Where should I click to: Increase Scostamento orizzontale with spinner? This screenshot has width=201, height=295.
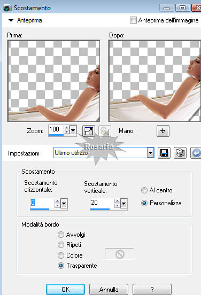(x=57, y=201)
